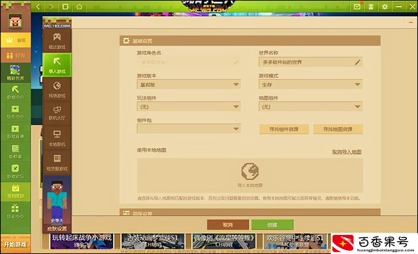Click the green 创建 create button
Screen dimensions: 418x254
pyautogui.click(x=272, y=225)
